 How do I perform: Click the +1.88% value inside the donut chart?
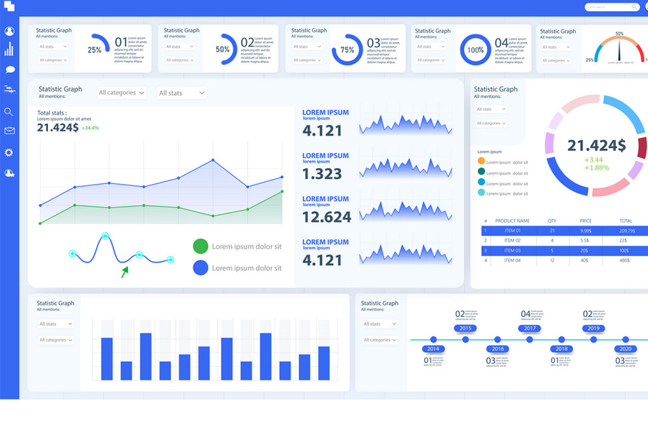(597, 168)
